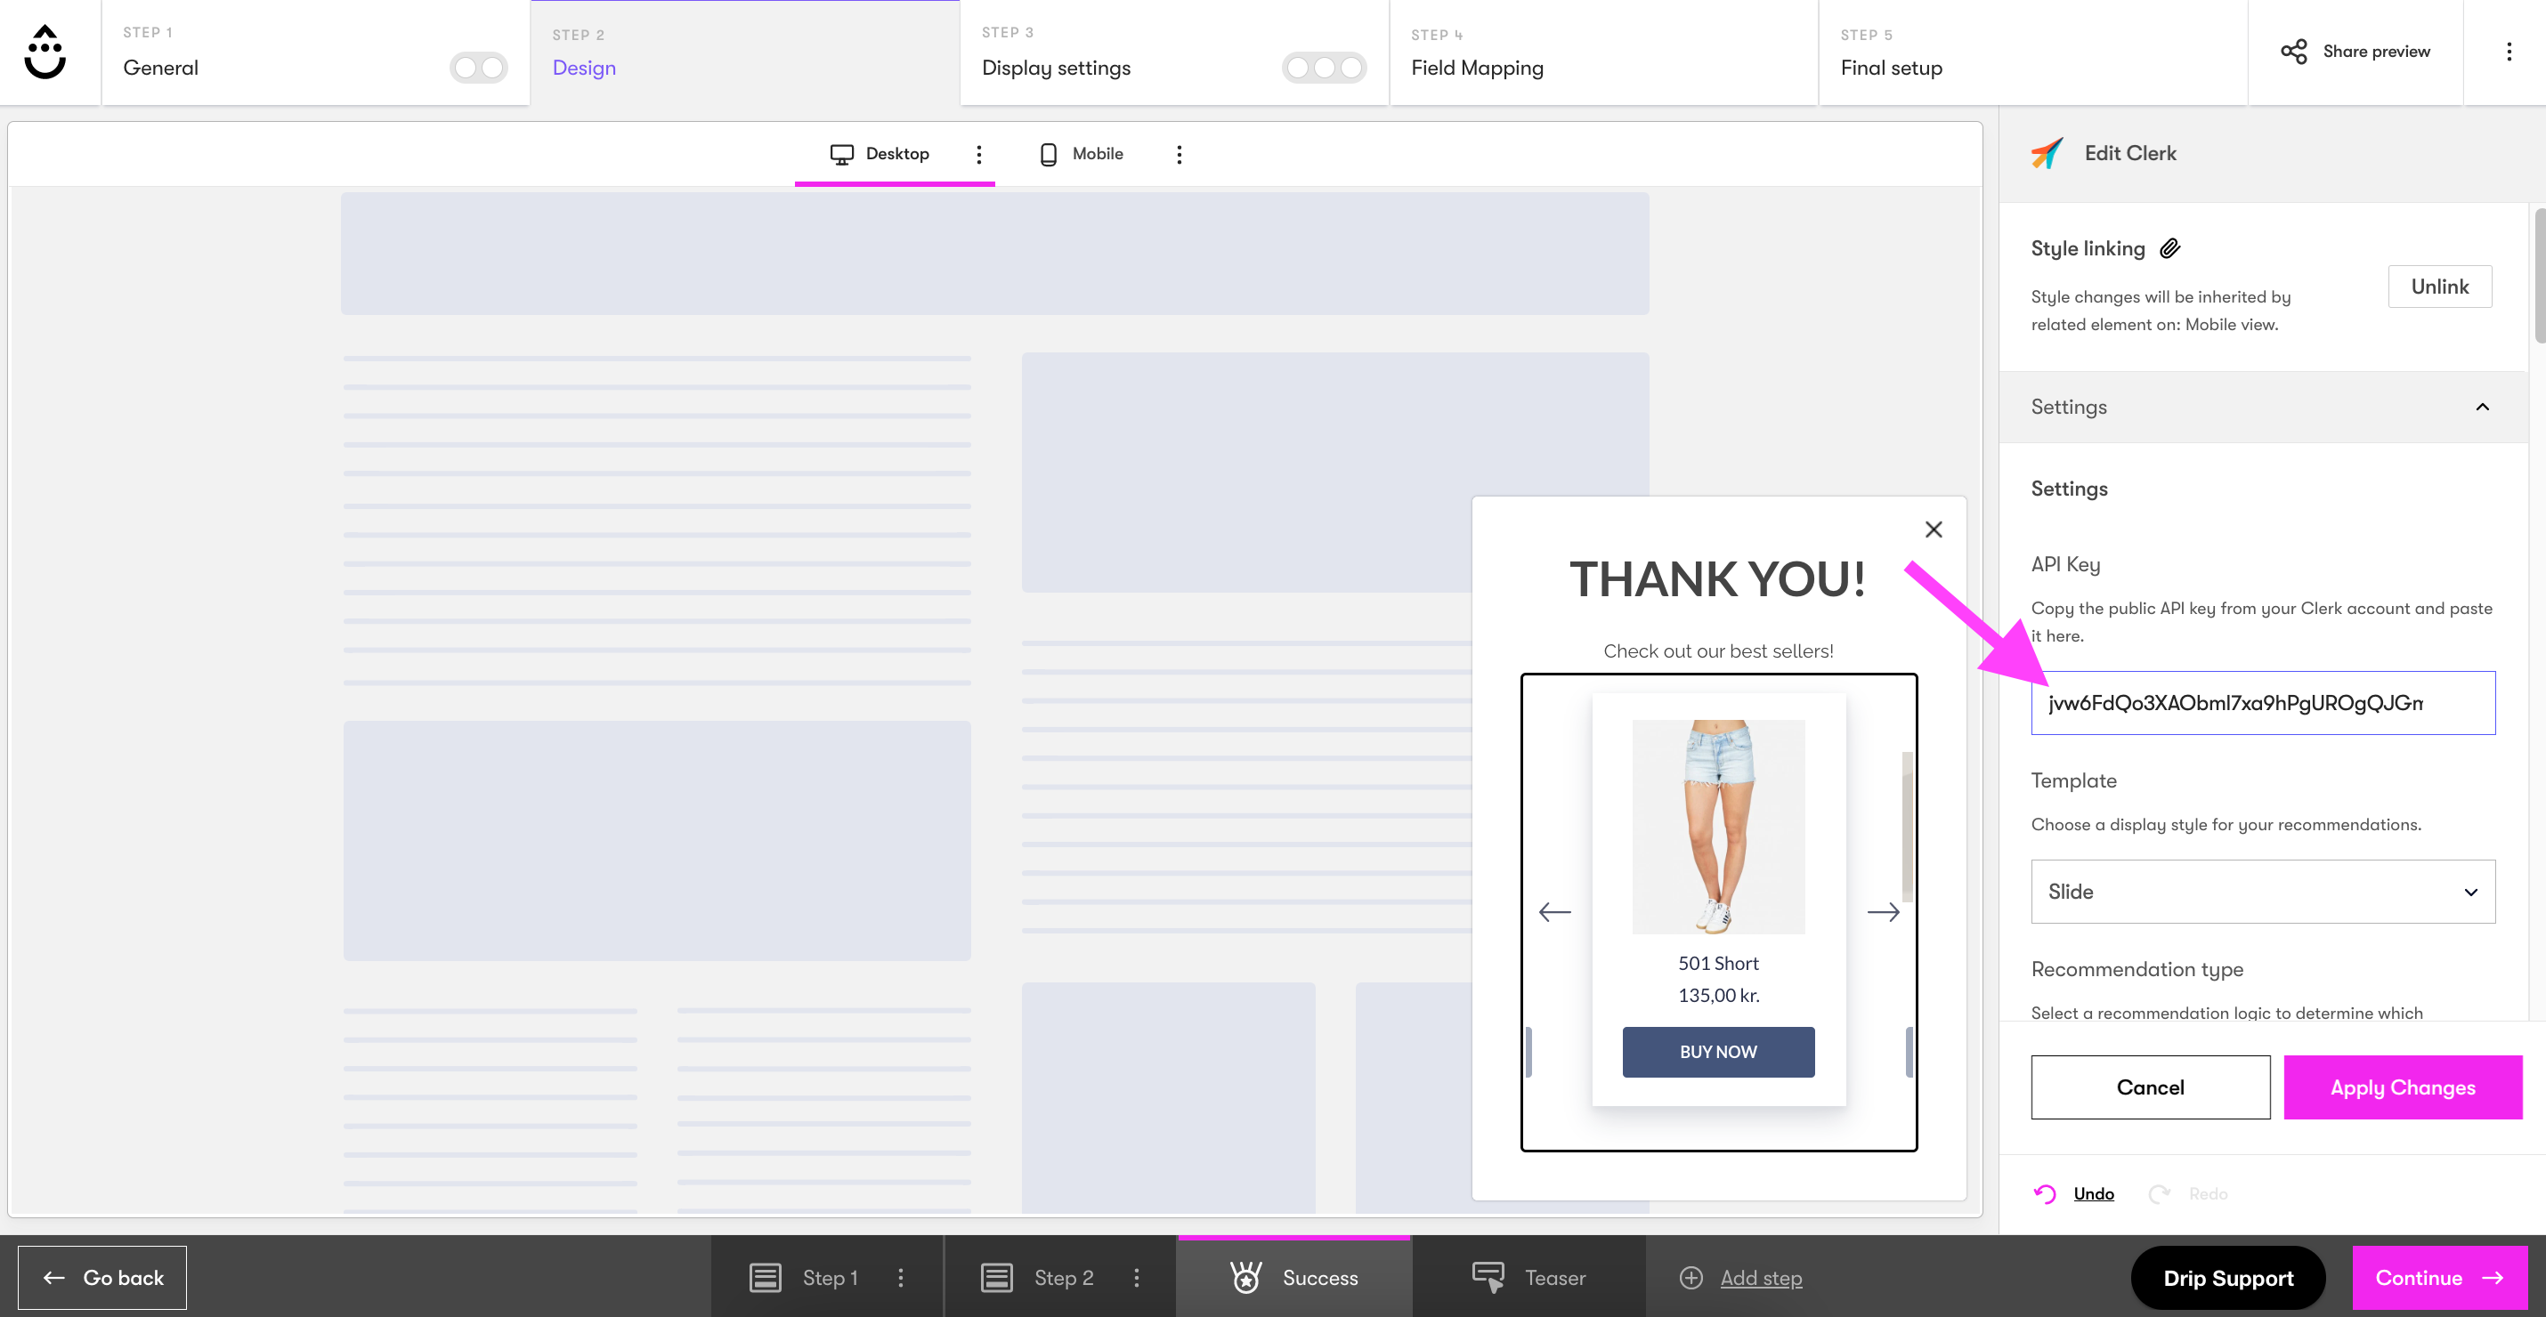Click the General step progress dots indicator

(478, 67)
